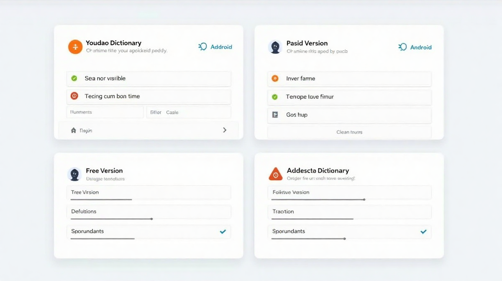Toggle Sporundants checkmark in Free Version card

pyautogui.click(x=223, y=231)
